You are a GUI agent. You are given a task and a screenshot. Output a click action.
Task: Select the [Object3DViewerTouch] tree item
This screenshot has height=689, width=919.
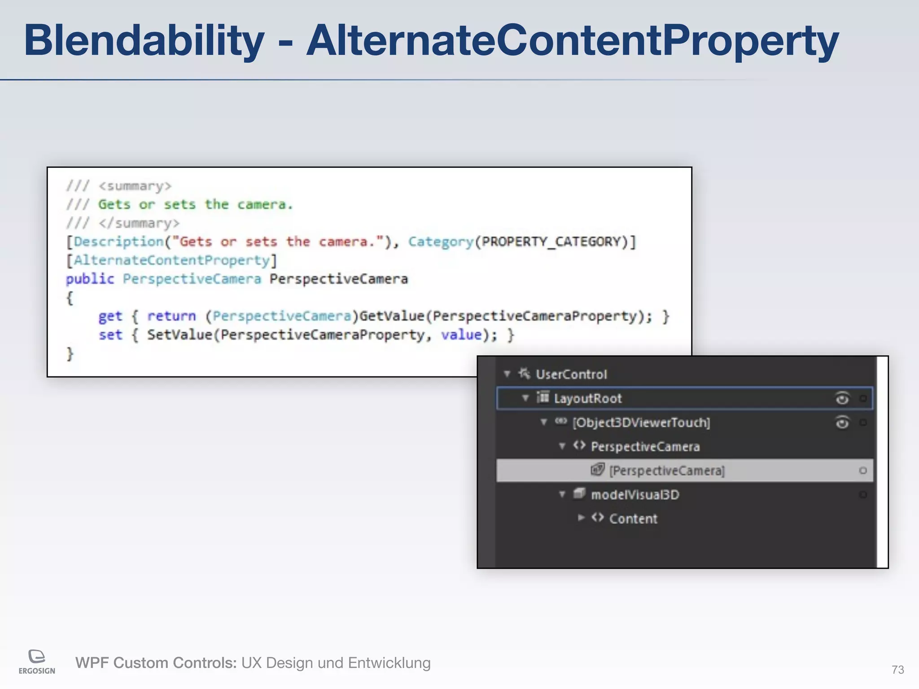641,423
